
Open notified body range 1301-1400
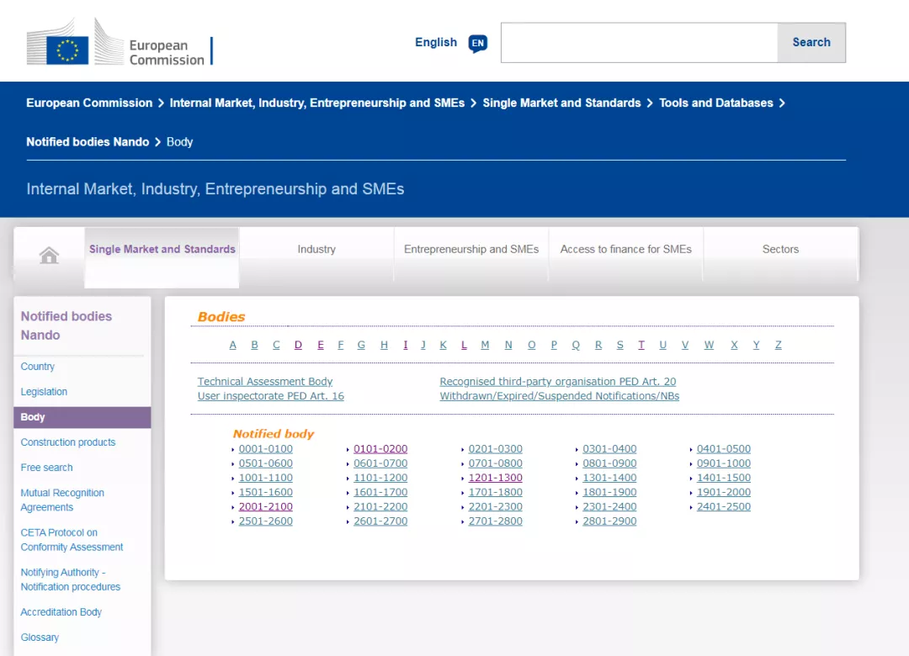609,478
